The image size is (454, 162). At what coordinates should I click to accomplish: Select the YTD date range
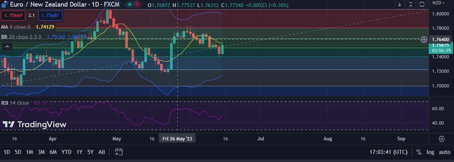click(x=66, y=152)
